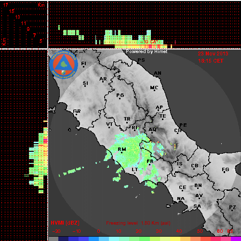Image resolution: width=241 pixels, height=241 pixels.
Task: Click the AP city label
Action: 160,107
